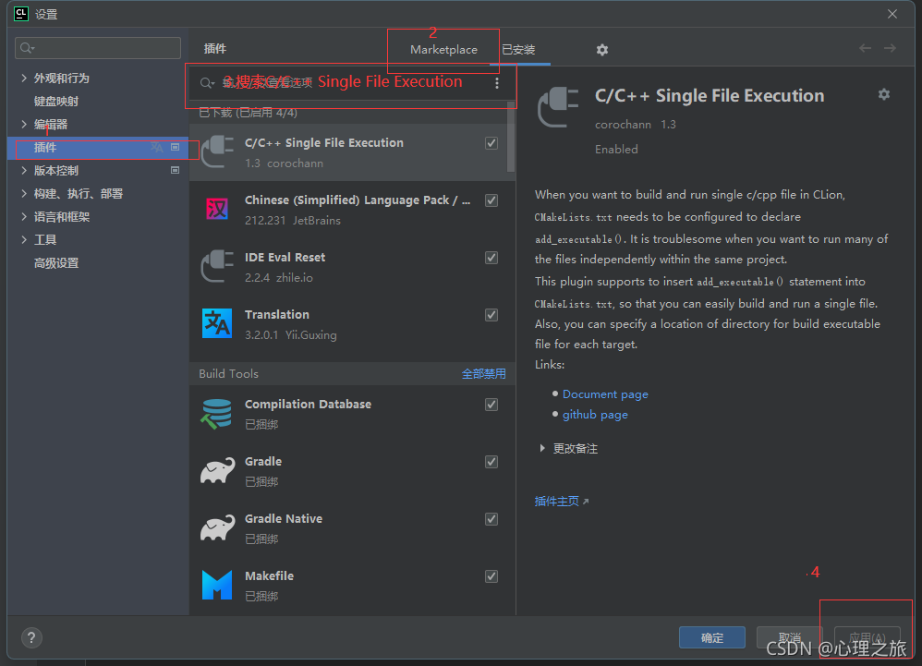Image resolution: width=922 pixels, height=666 pixels.
Task: Select Compilation Database plugin name
Action: [309, 405]
